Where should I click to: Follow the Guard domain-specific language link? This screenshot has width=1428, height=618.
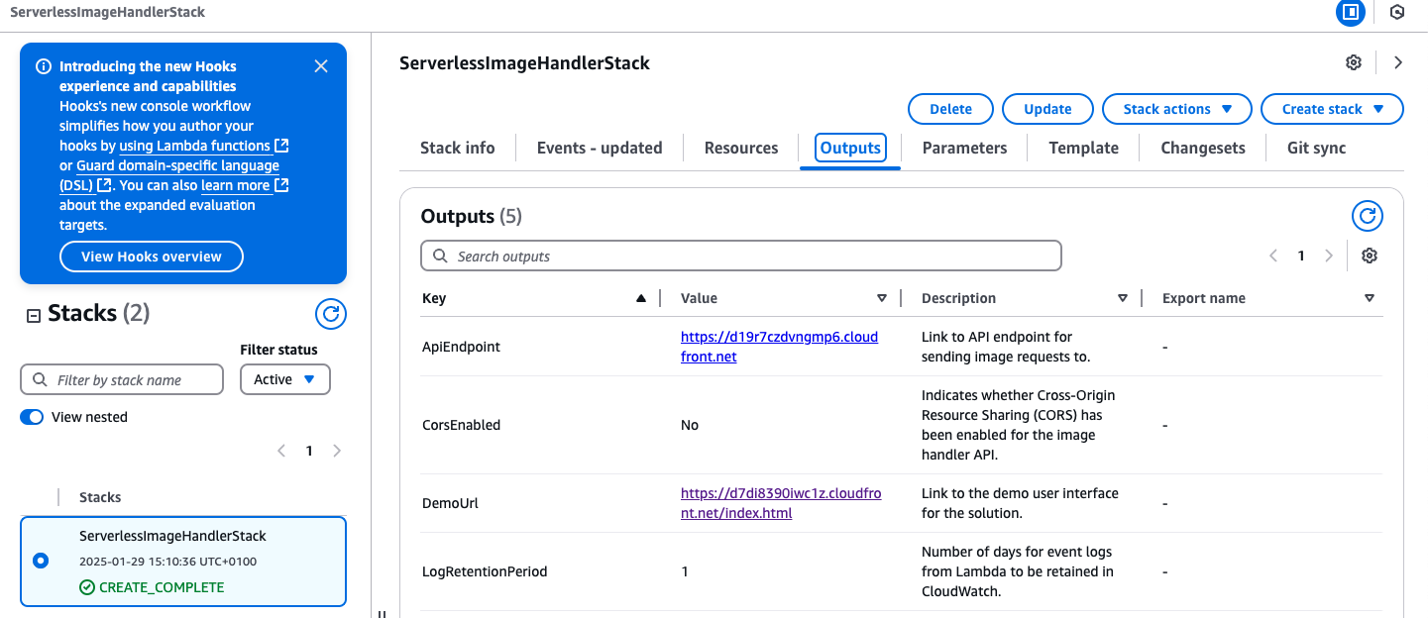169,175
